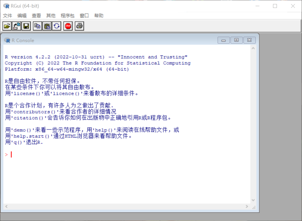This screenshot has height=221, width=302.
Task: Click the 'RGui (64-bit)' title text
Action: click(25, 6)
